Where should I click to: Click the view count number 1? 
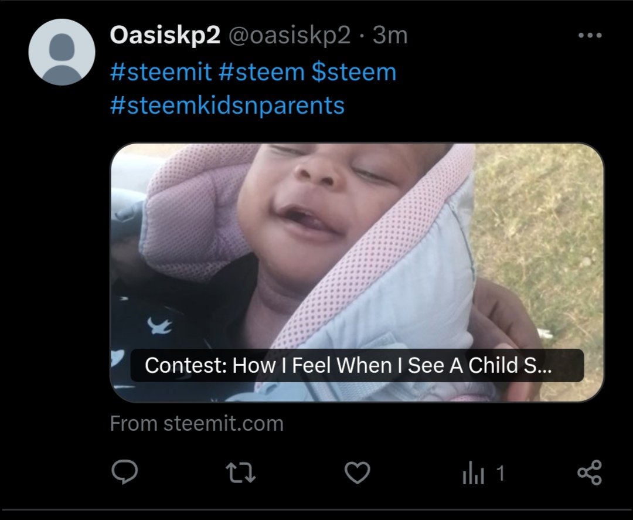click(x=500, y=473)
